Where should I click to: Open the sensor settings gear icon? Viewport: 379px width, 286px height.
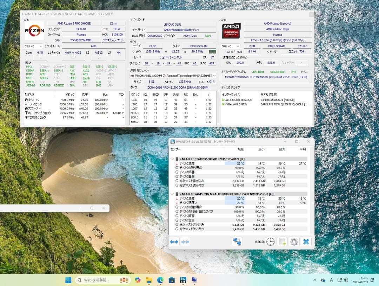pos(294,242)
